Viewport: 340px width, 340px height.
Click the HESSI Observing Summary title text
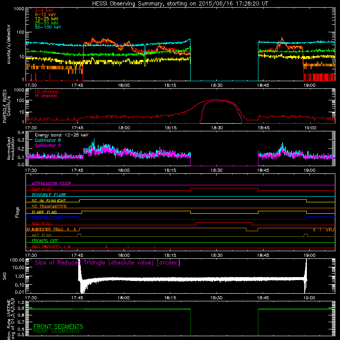point(180,4)
